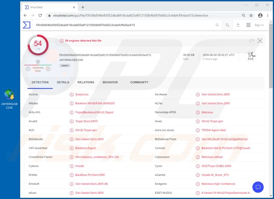The width and height of the screenshot is (274, 199).
Task: Click Antiy-AVL result Trojan[Backdoor]/Win32.Zegost
Action: [94, 112]
